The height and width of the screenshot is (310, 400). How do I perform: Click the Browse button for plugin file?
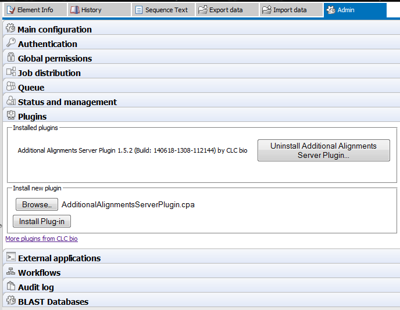[x=37, y=204]
